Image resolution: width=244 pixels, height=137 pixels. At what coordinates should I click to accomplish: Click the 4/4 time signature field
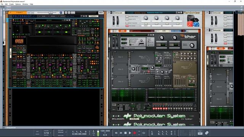click(105, 135)
